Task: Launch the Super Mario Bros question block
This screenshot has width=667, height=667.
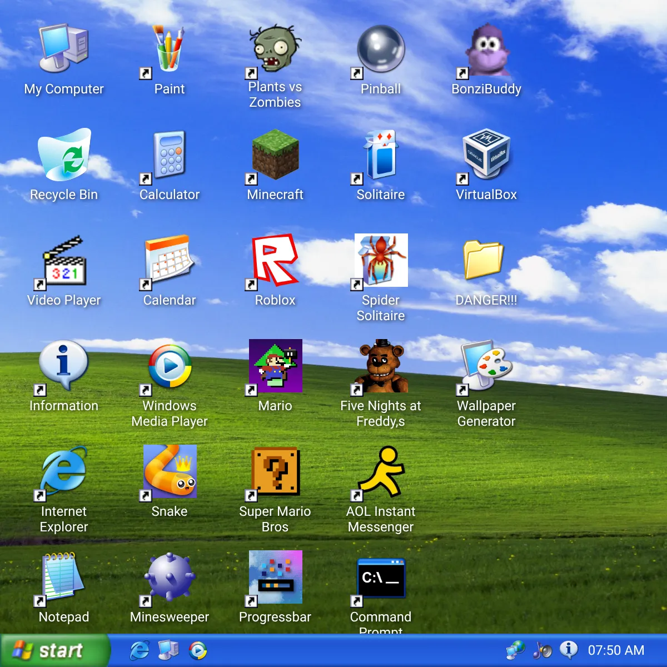Action: click(x=275, y=472)
